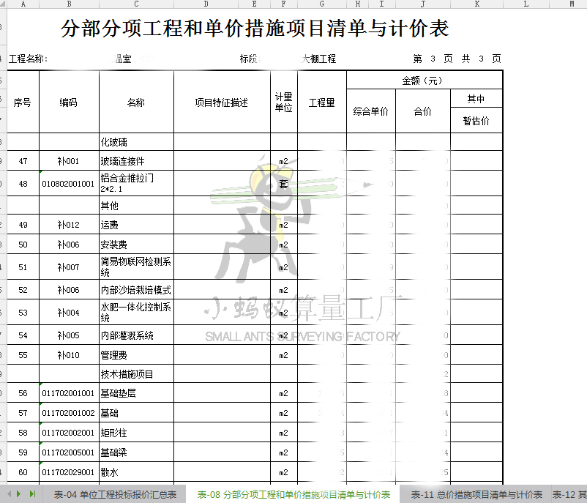The image size is (587, 503).
Task: Click the 综合单价 header cell
Action: tap(371, 112)
